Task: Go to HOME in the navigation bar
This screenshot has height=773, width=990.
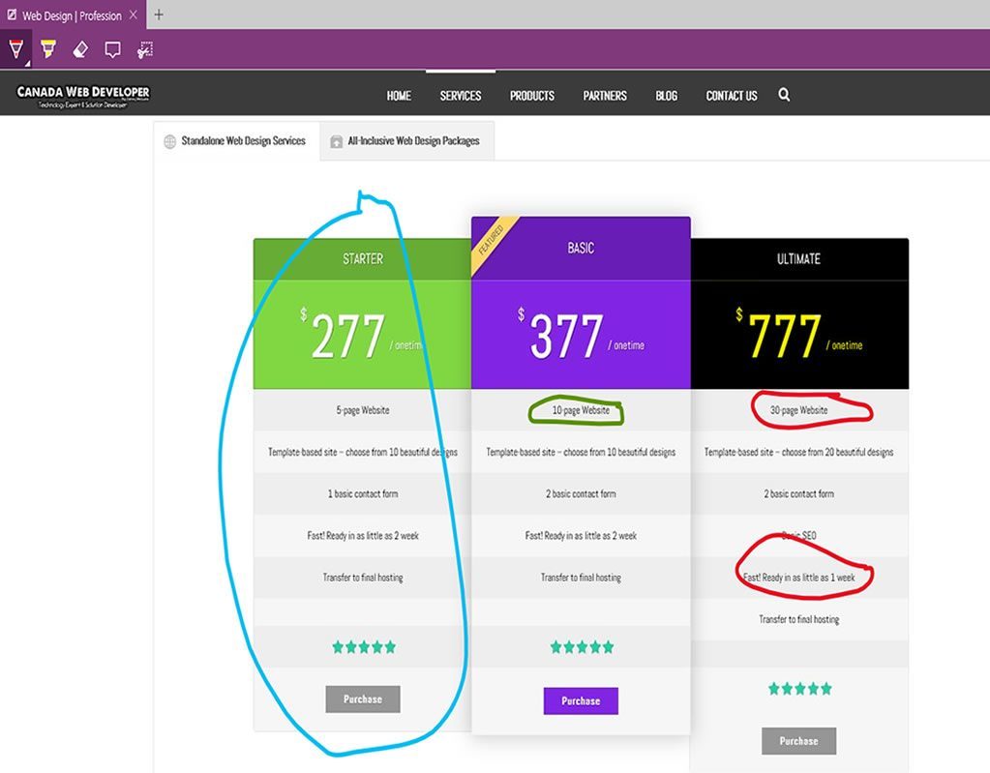Action: pos(399,95)
